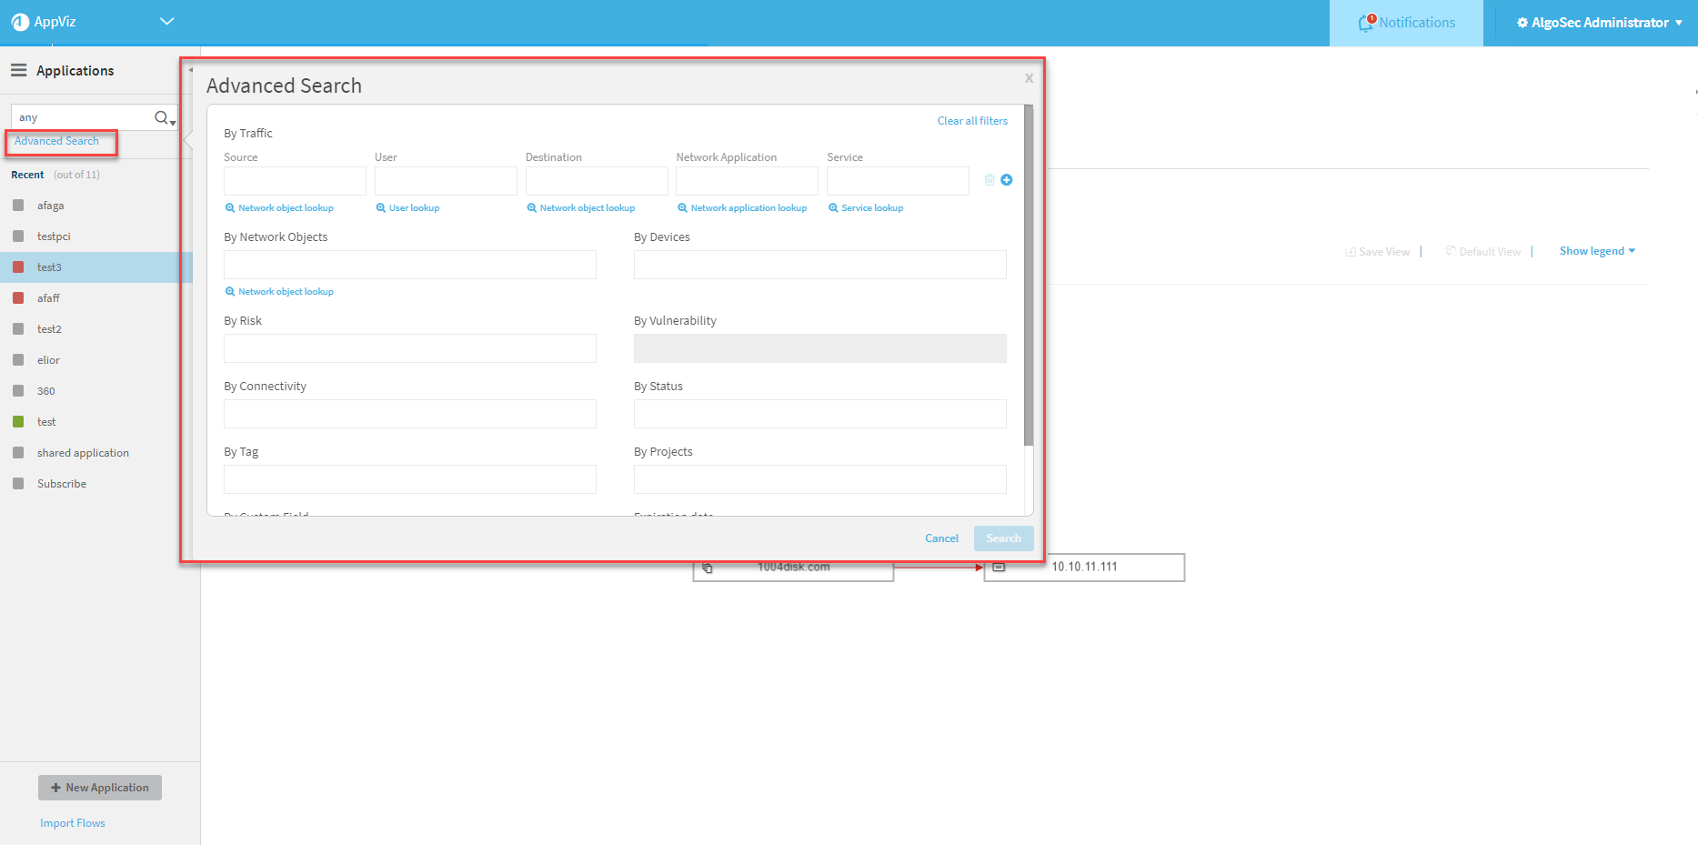Open the Service lookup link
Image resolution: width=1698 pixels, height=845 pixels.
[x=871, y=208]
